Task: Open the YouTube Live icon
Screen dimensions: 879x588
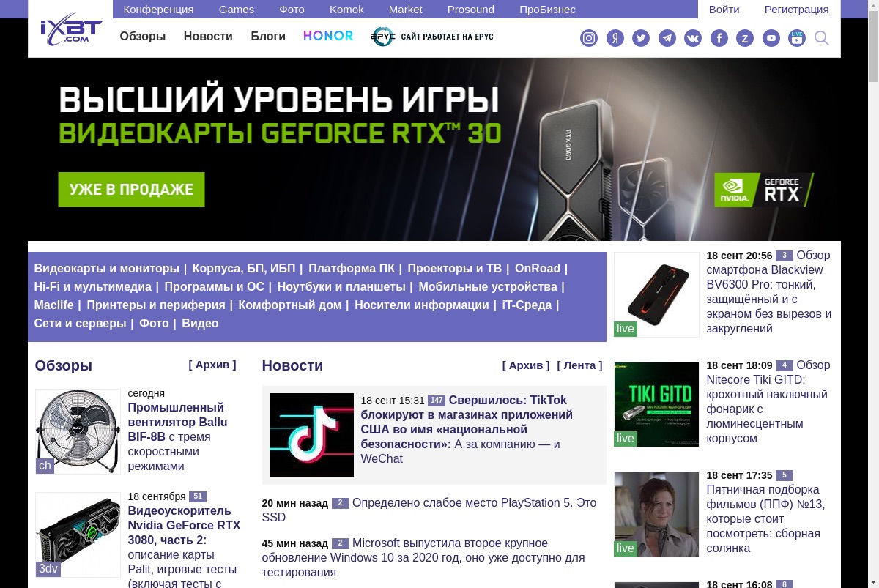Action: point(797,38)
